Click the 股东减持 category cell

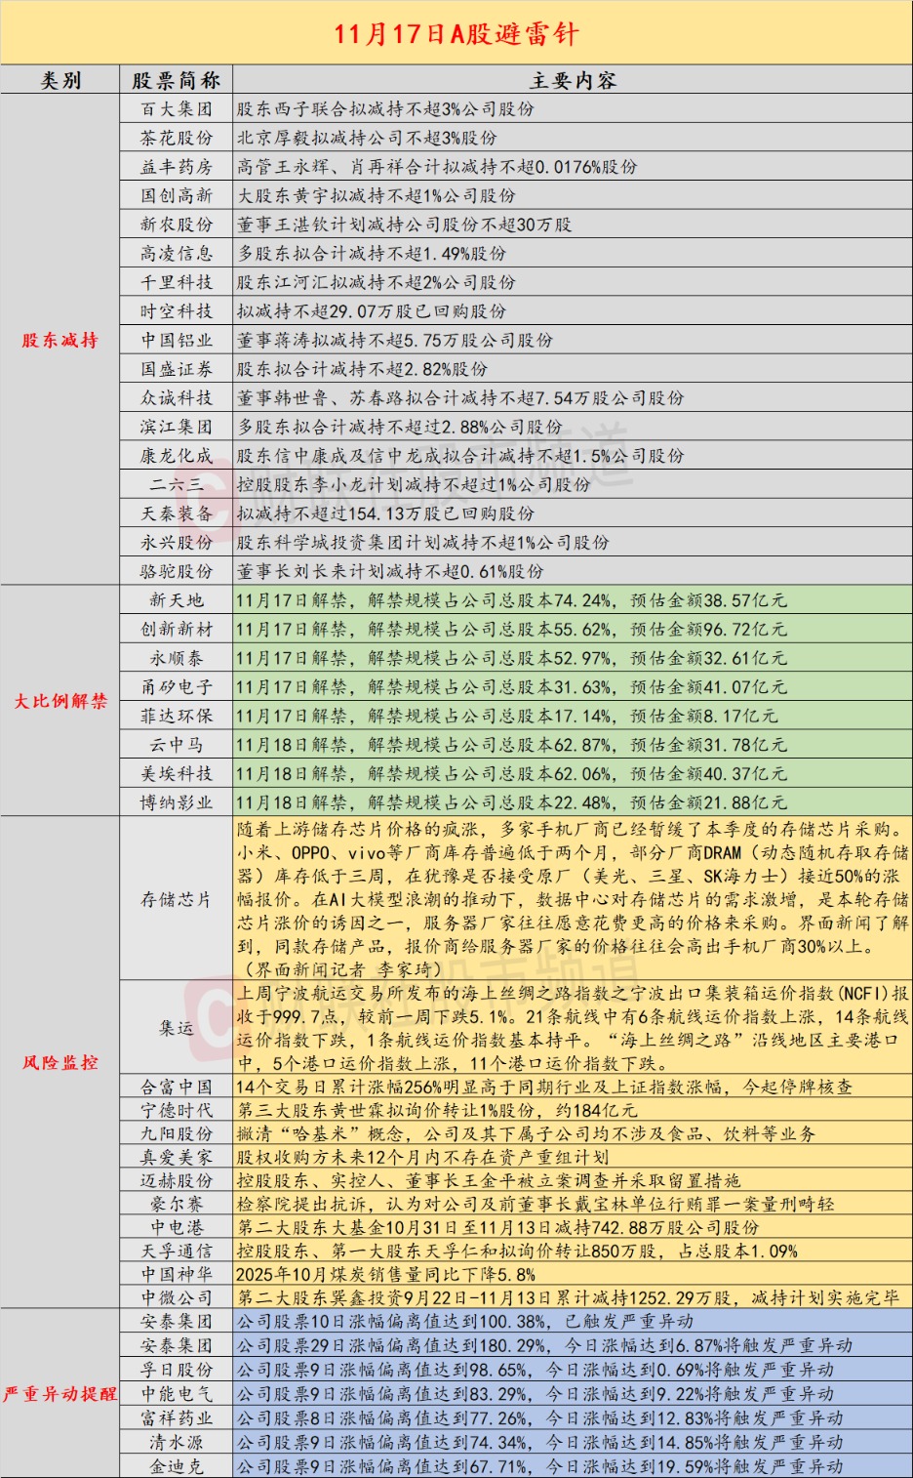coord(60,341)
